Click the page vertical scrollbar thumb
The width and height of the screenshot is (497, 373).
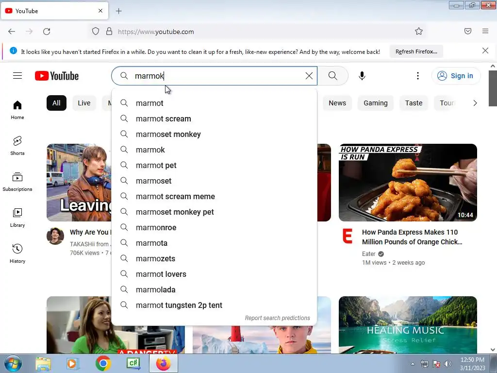pos(493,88)
